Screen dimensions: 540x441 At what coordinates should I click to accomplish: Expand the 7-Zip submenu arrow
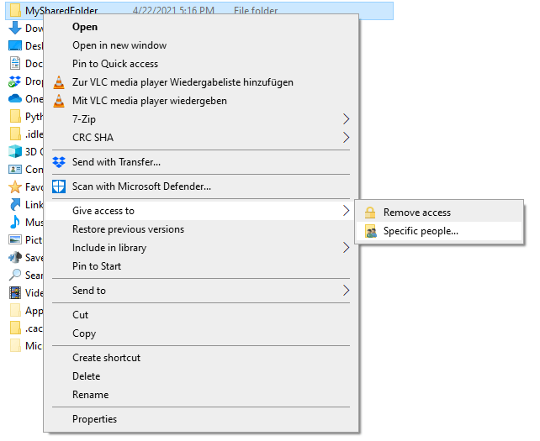tap(346, 119)
